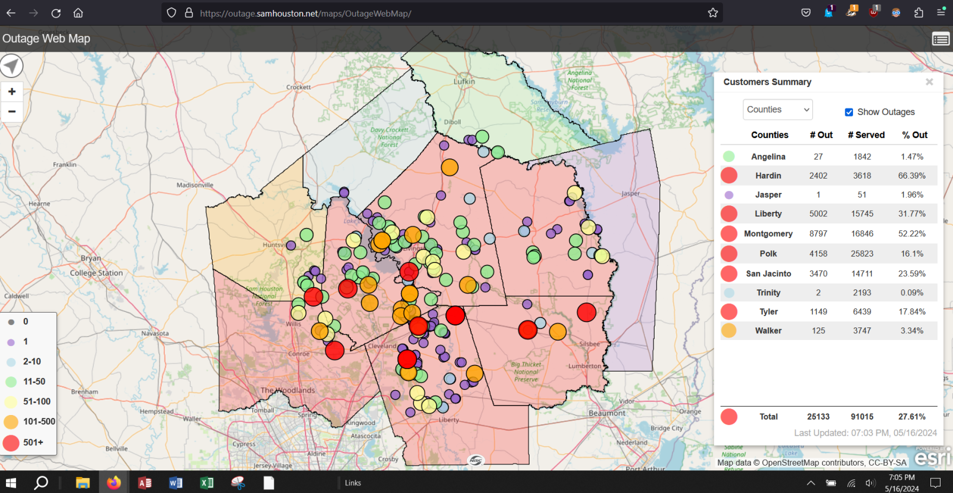Image resolution: width=953 pixels, height=493 pixels.
Task: Select Hardin county row
Action: pos(829,176)
